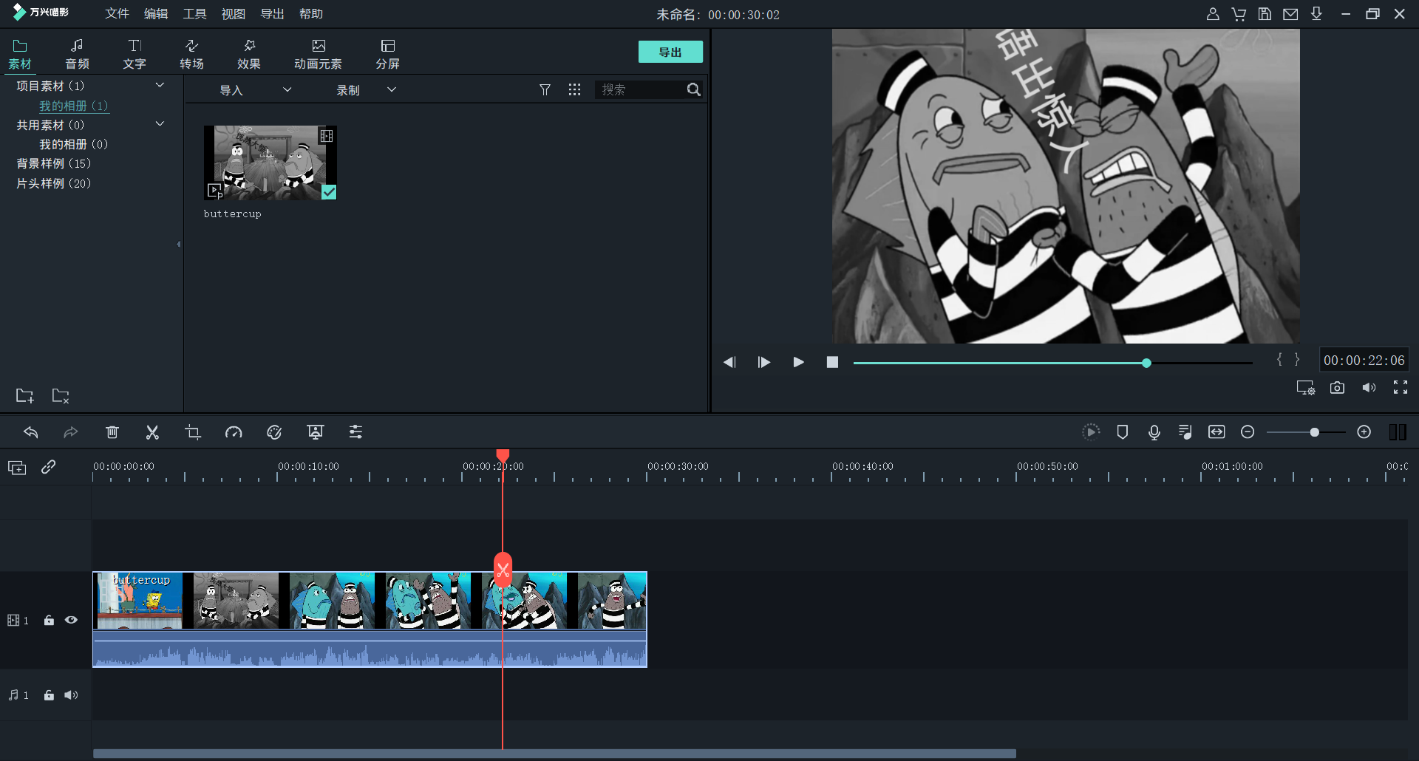
Task: Click the scissors split icon in timeline toolbar
Action: click(152, 432)
